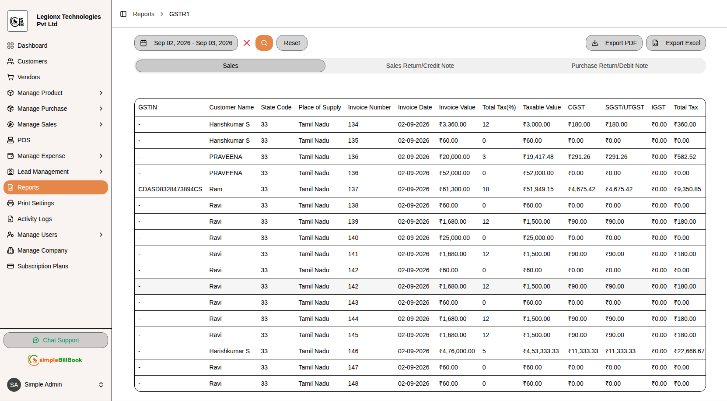Switch to the Sales Return/Credit Note tab
The height and width of the screenshot is (401, 727).
click(420, 66)
